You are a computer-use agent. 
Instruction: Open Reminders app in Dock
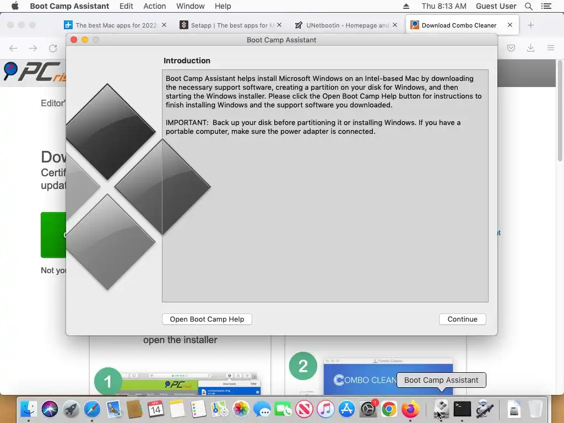198,409
